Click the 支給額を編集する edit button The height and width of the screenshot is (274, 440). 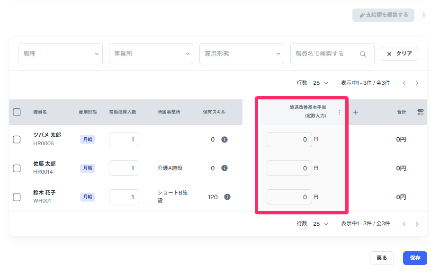point(383,15)
